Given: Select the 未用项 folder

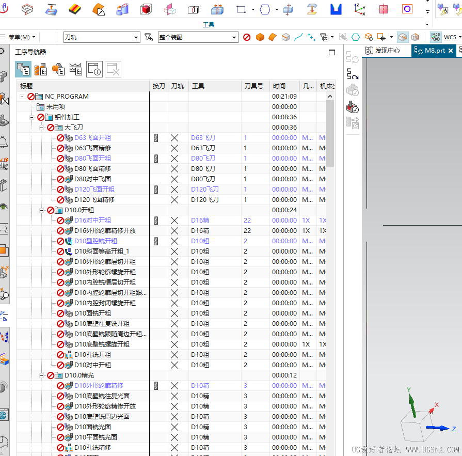Looking at the screenshot, I should click(x=56, y=107).
